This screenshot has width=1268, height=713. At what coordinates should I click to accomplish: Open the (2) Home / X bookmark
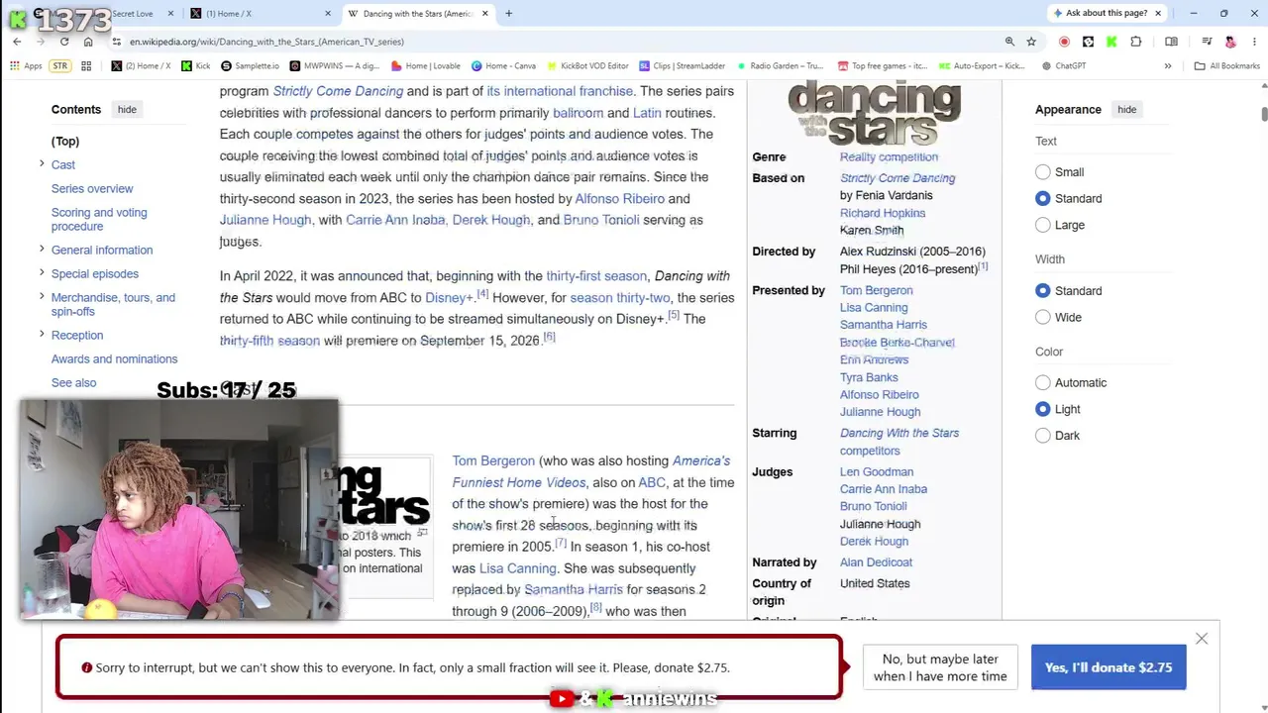[141, 66]
